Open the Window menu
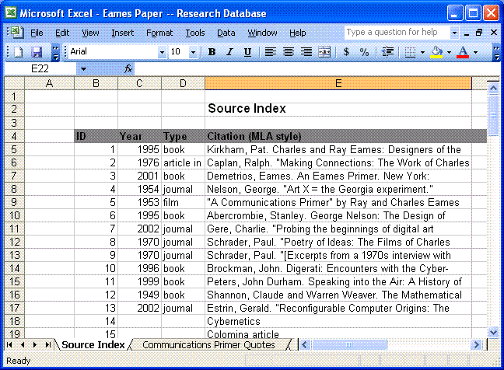 coord(262,33)
